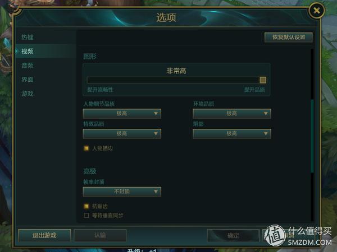The height and width of the screenshot is (252, 337).
Task: Expand the 特效品质 dropdown
Action: click(122, 134)
